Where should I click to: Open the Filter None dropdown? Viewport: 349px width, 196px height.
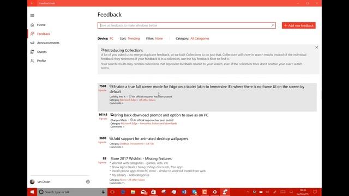159,39
